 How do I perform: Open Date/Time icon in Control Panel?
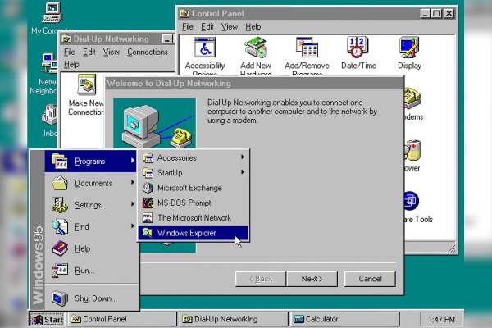point(358,53)
